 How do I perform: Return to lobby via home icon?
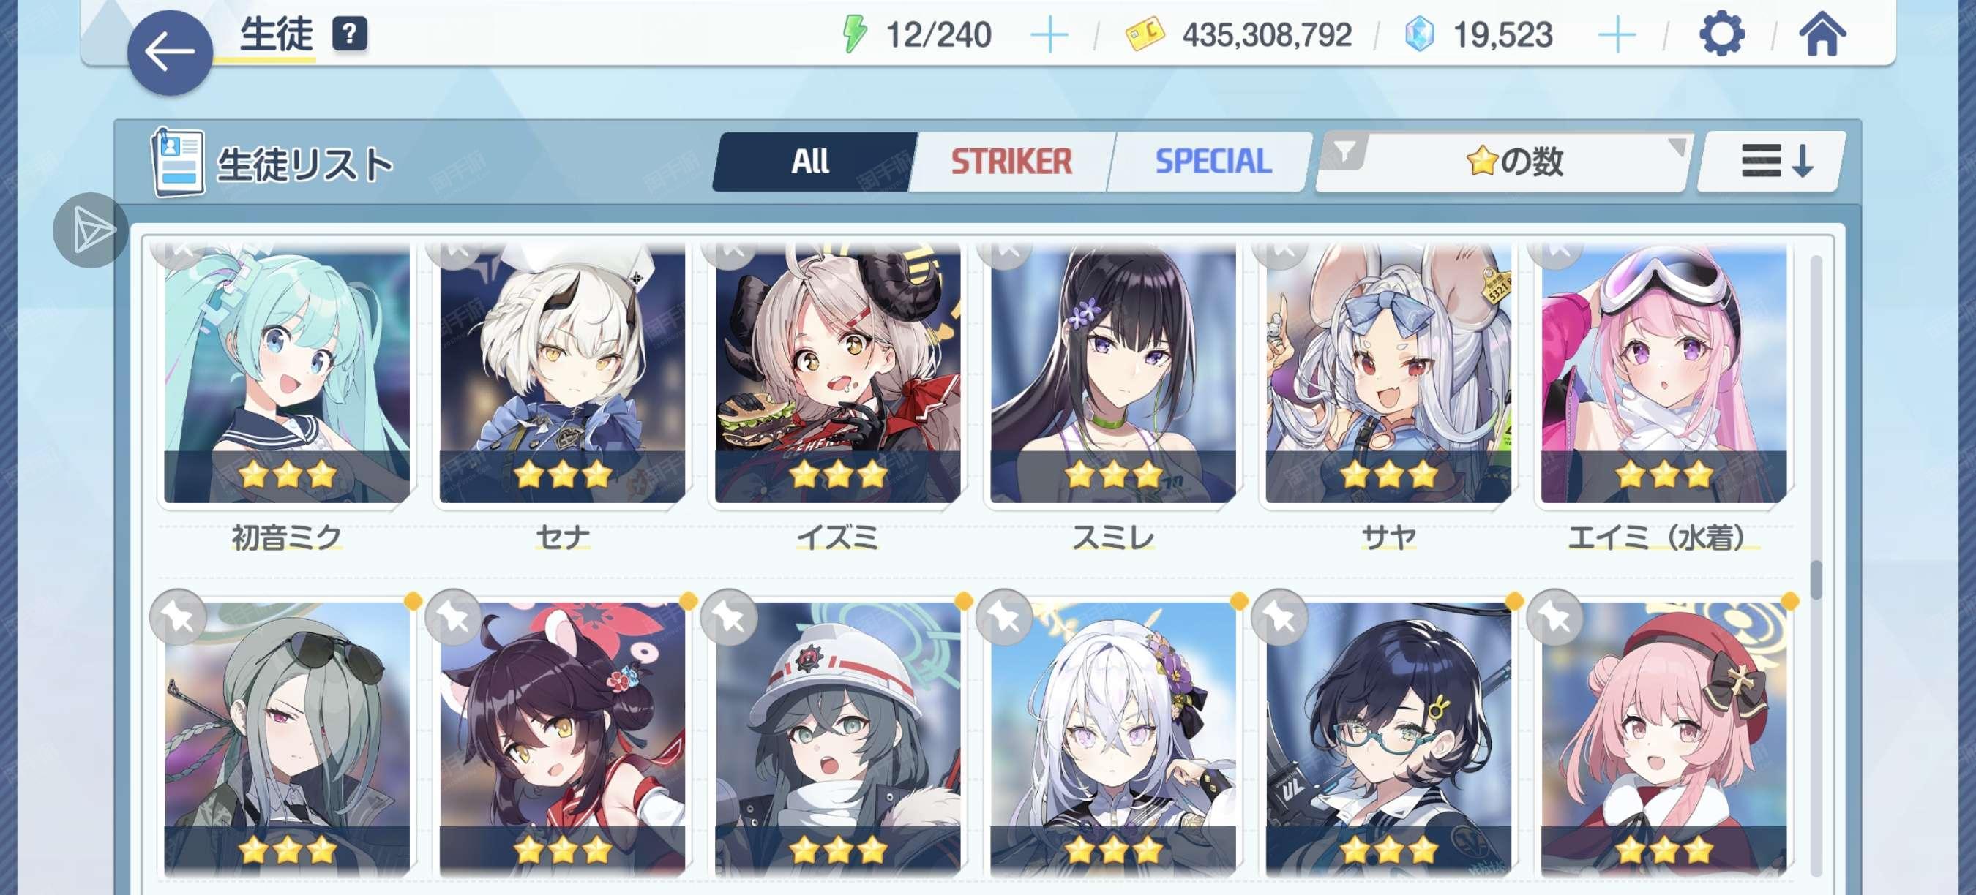(x=1822, y=34)
